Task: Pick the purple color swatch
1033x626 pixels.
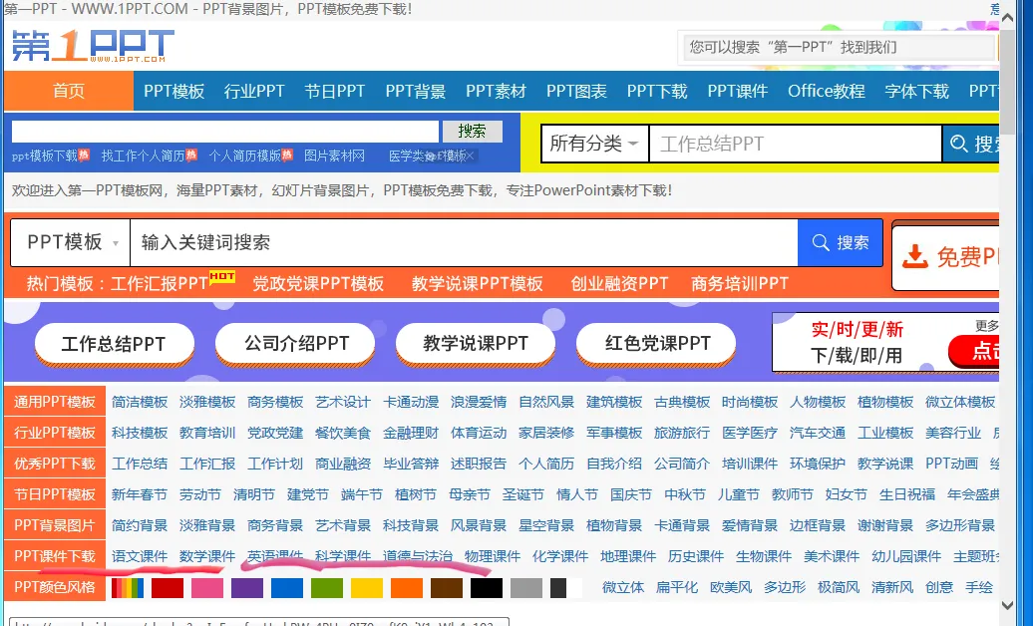Action: point(247,588)
